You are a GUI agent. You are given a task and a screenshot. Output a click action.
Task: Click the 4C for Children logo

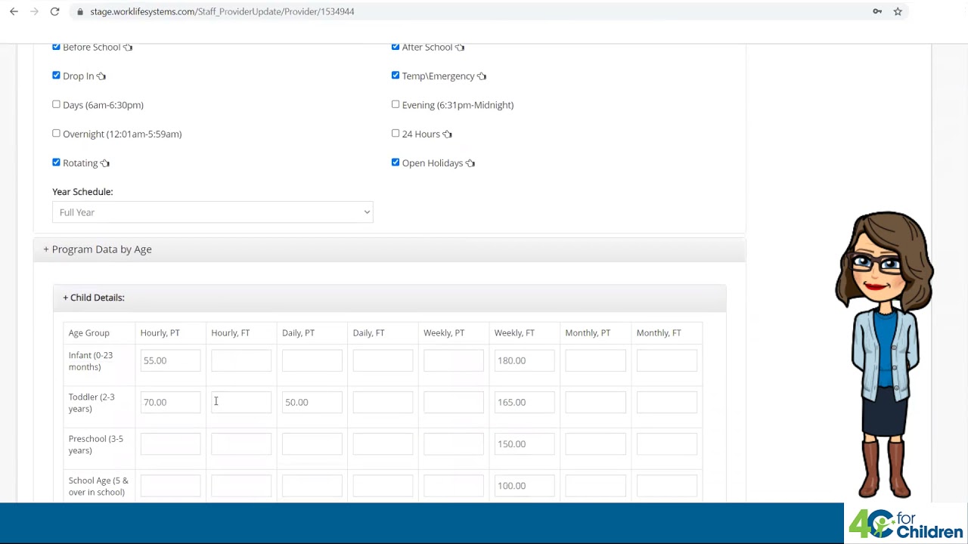click(x=906, y=524)
